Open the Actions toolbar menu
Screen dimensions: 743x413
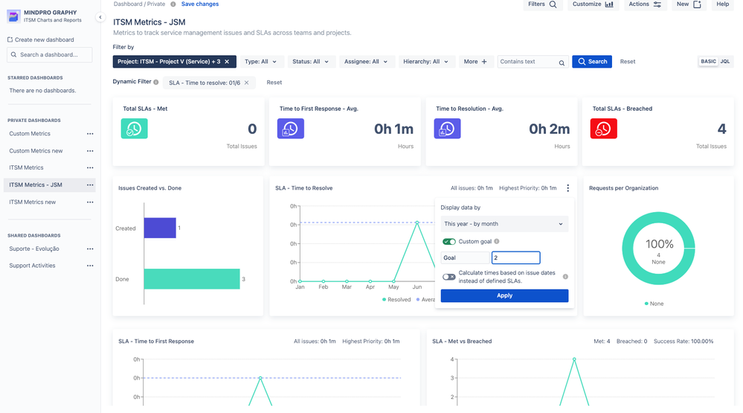tap(645, 4)
